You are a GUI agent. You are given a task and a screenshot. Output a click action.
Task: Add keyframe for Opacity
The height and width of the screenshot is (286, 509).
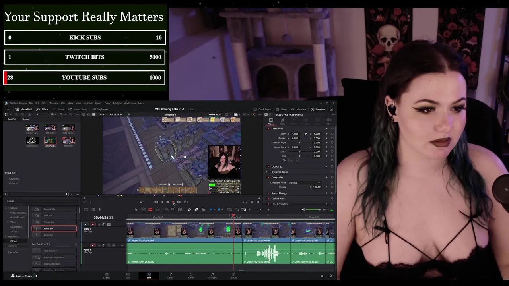click(x=327, y=187)
